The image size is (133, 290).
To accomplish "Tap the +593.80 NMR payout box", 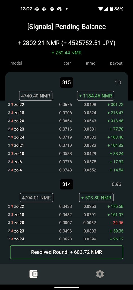I will (x=96, y=198).
